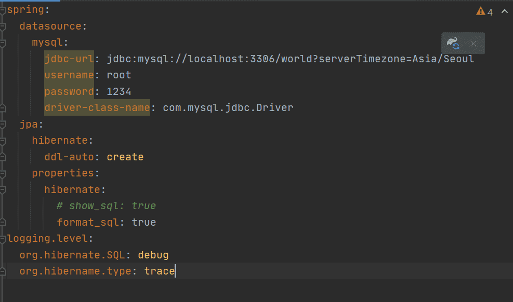Click the highlighted jdbc-url key
Image resolution: width=513 pixels, height=302 pixels.
pos(69,59)
